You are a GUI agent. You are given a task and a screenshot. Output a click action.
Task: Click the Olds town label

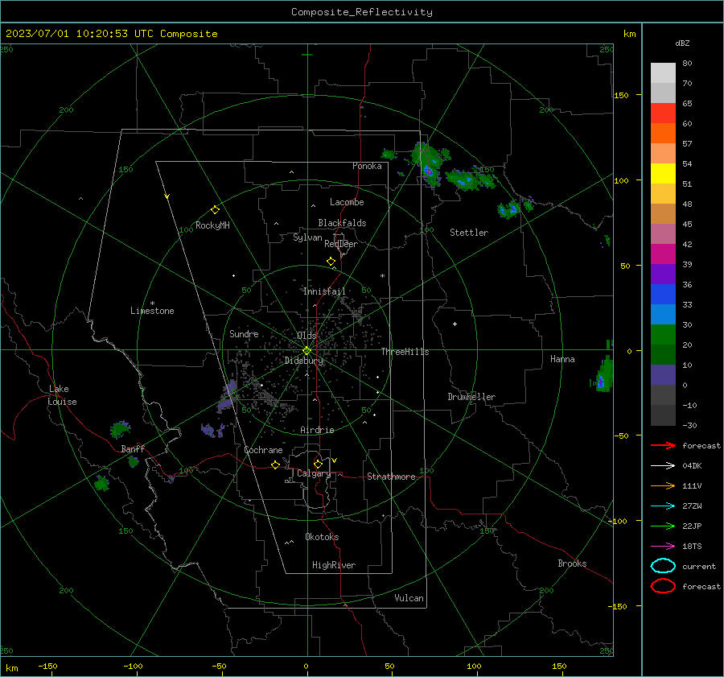click(306, 336)
